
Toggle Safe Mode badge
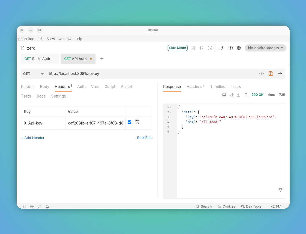(177, 48)
